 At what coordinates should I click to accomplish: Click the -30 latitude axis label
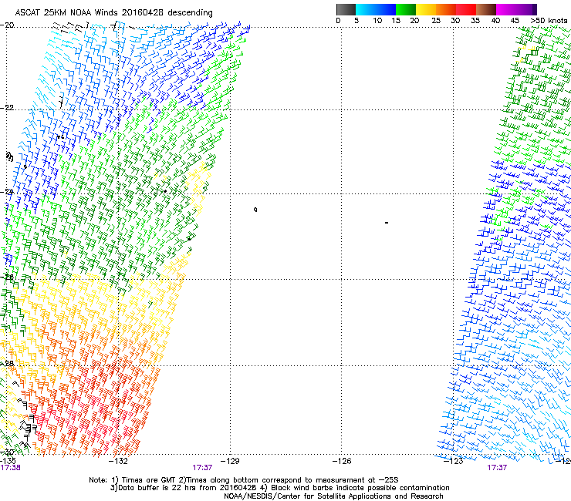[7, 452]
